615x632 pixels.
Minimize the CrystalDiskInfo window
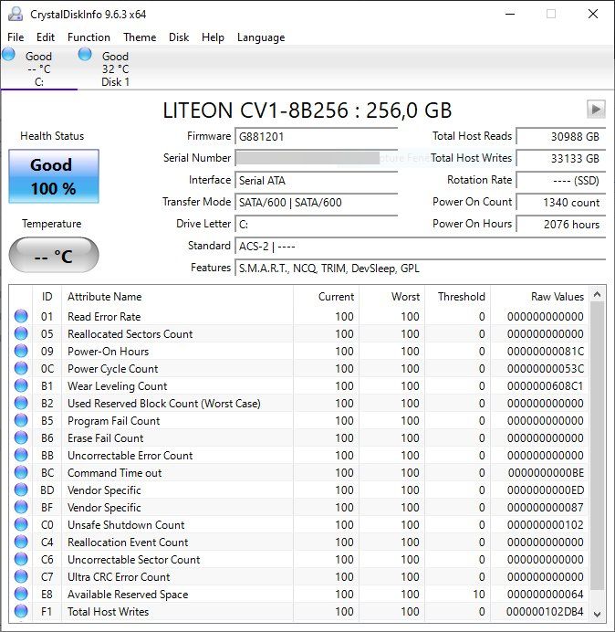pos(510,14)
